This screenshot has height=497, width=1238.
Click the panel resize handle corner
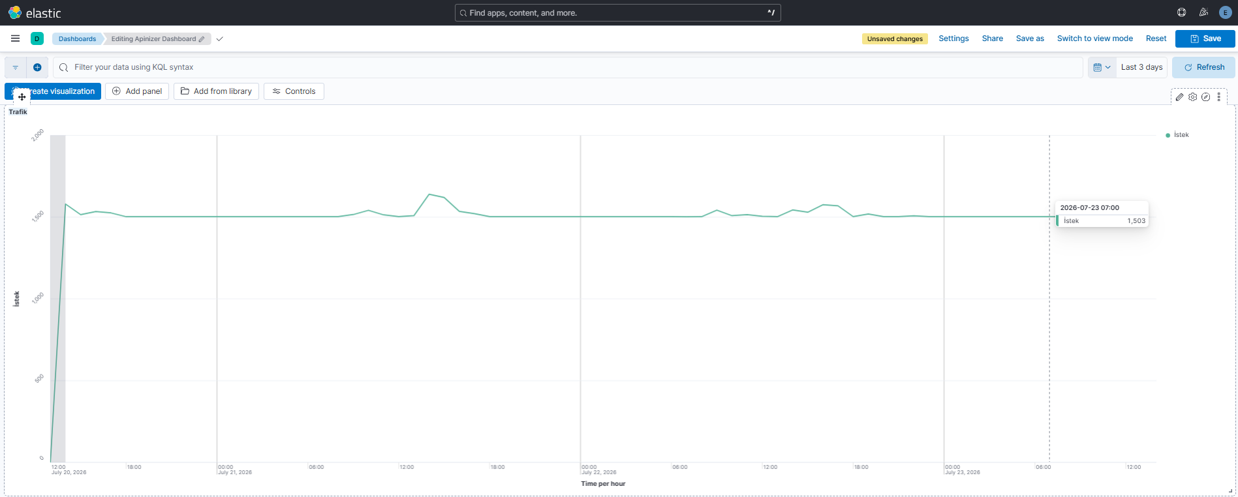pos(1231,490)
